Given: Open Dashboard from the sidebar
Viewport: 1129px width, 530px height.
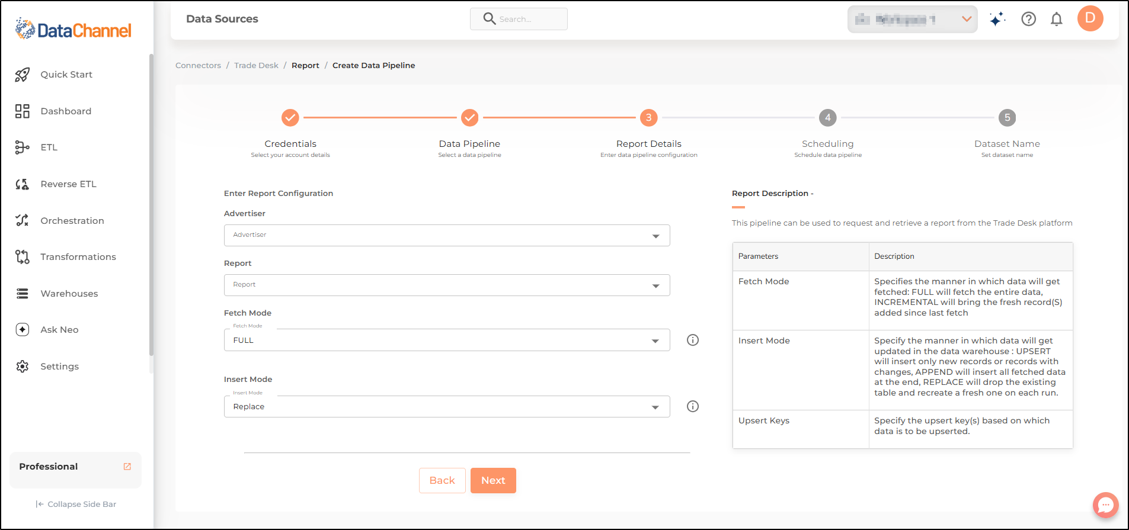Looking at the screenshot, I should (66, 111).
